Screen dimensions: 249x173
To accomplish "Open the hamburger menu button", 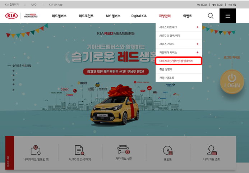I will 228,16.
